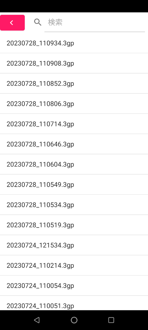Choose the 20230728_110714.3gp entry

tap(74, 124)
